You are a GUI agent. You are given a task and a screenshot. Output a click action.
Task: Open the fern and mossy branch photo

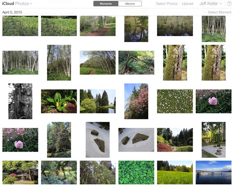pyautogui.click(x=136, y=63)
